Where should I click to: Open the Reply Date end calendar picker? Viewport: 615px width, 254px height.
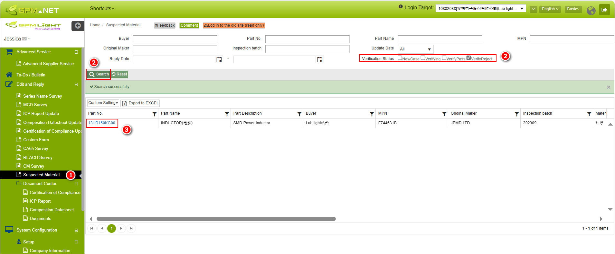pyautogui.click(x=320, y=59)
